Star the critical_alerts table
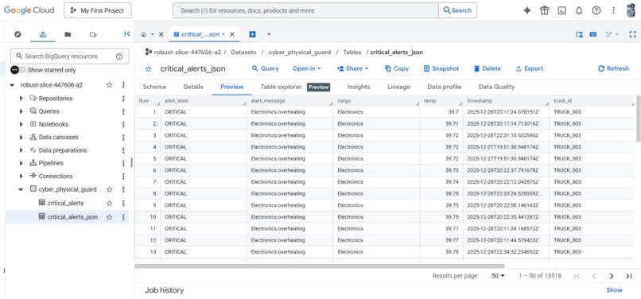The width and height of the screenshot is (641, 299). tap(109, 204)
